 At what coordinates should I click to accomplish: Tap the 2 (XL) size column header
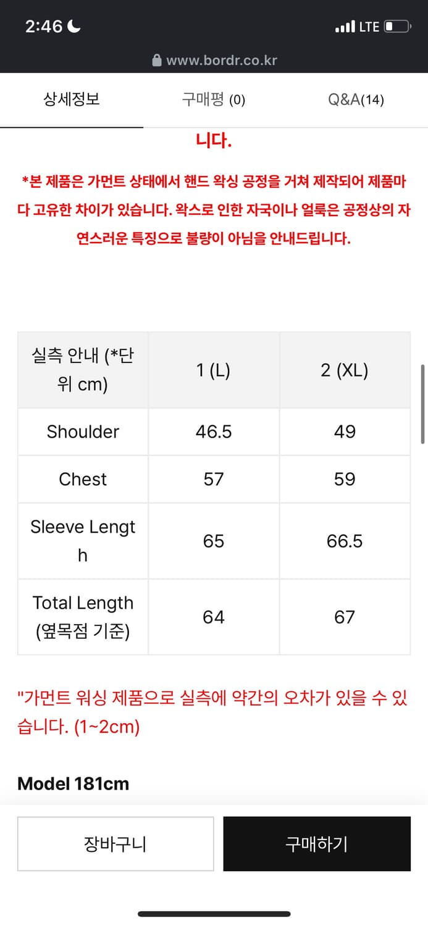click(x=345, y=370)
